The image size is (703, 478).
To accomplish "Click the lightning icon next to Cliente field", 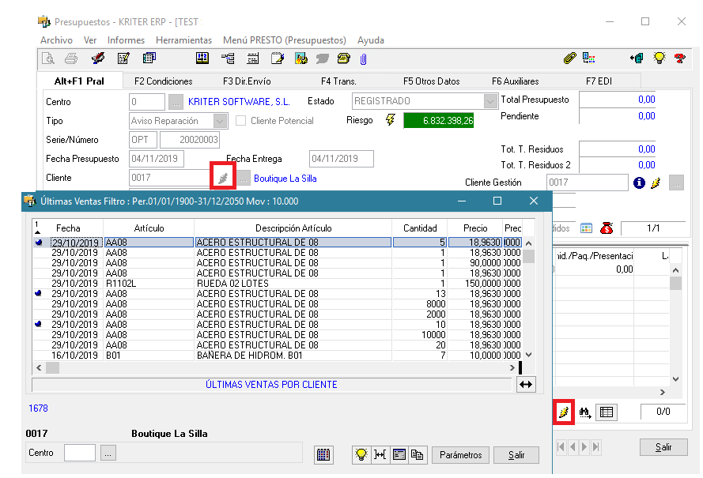I will coord(223,179).
